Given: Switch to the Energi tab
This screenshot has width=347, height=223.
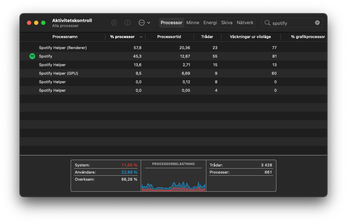Looking at the screenshot, I should click(210, 23).
